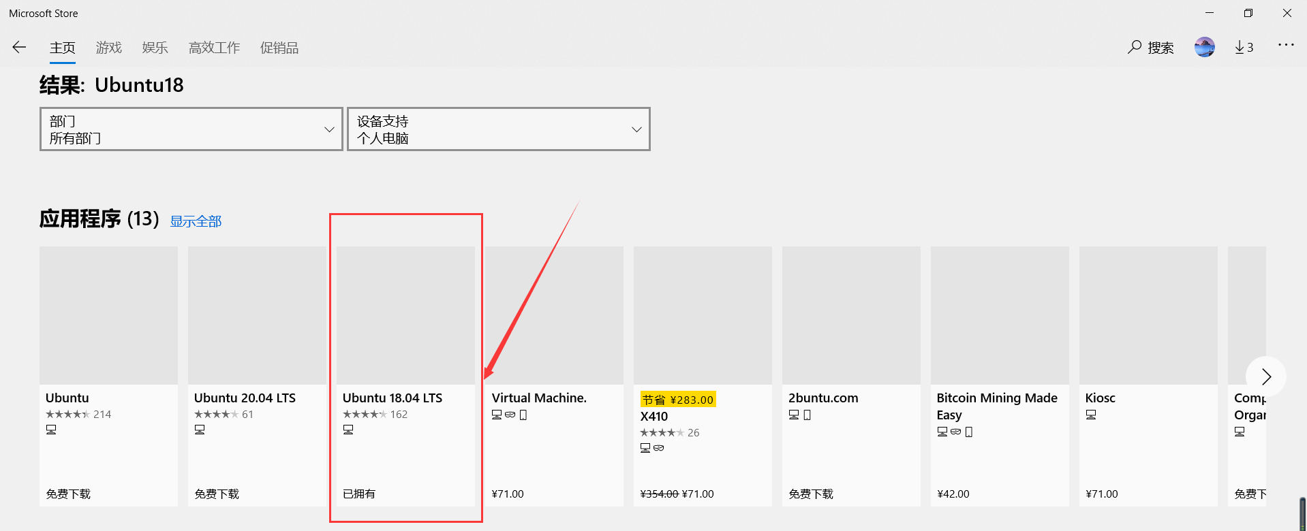Click 已拥有 under Ubuntu 18.04 LTS
The image size is (1307, 531).
click(x=359, y=494)
